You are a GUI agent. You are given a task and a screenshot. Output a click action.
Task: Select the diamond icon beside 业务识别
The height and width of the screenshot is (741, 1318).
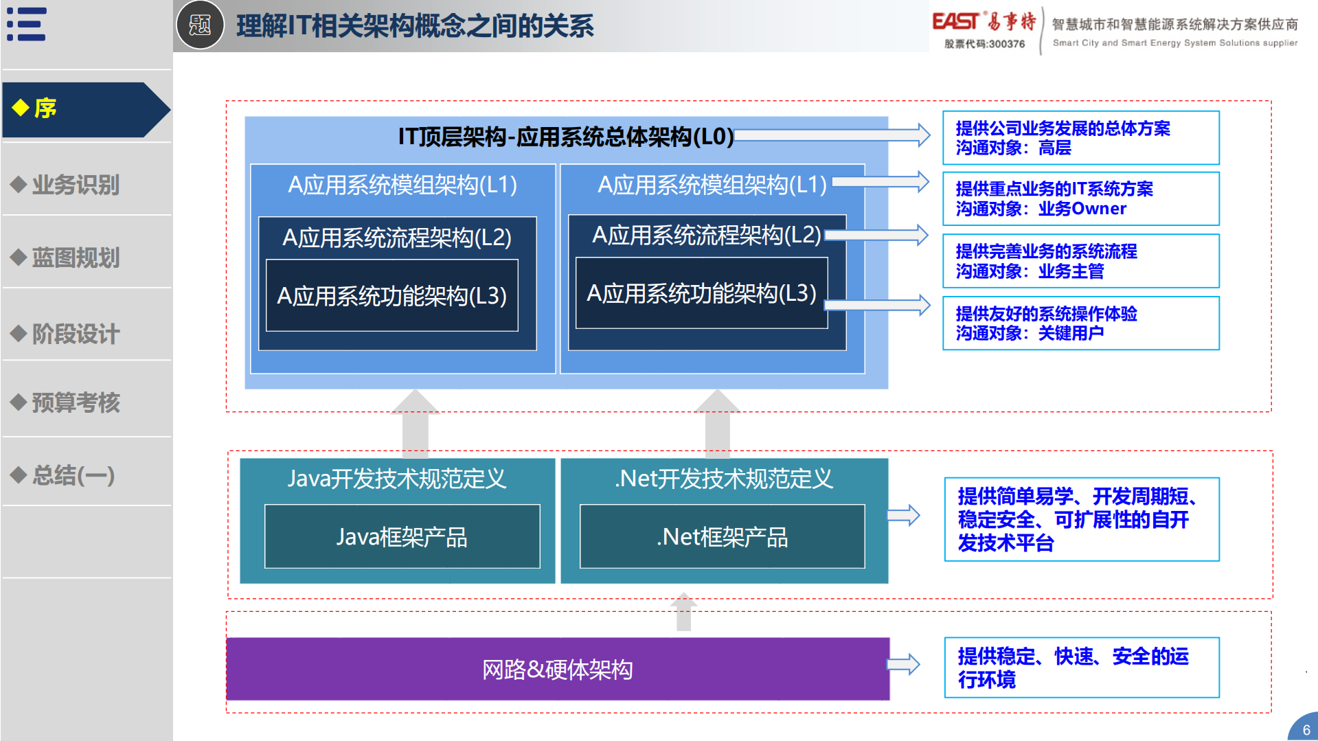coord(19,185)
